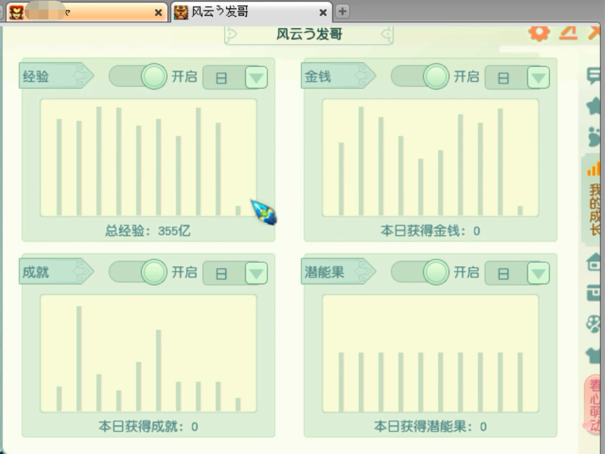Toggle the 成就 开启 switch
The image size is (605, 454).
138,272
